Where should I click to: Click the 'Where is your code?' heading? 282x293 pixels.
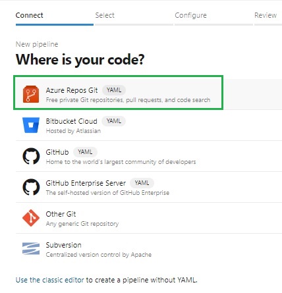click(80, 60)
